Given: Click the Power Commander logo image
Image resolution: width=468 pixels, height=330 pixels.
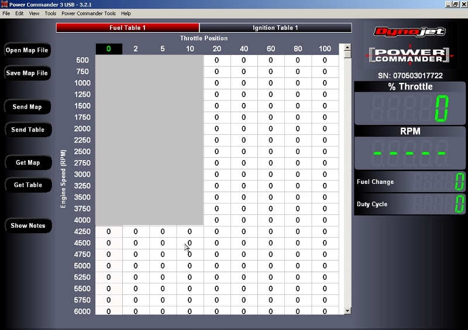Looking at the screenshot, I should [x=409, y=55].
